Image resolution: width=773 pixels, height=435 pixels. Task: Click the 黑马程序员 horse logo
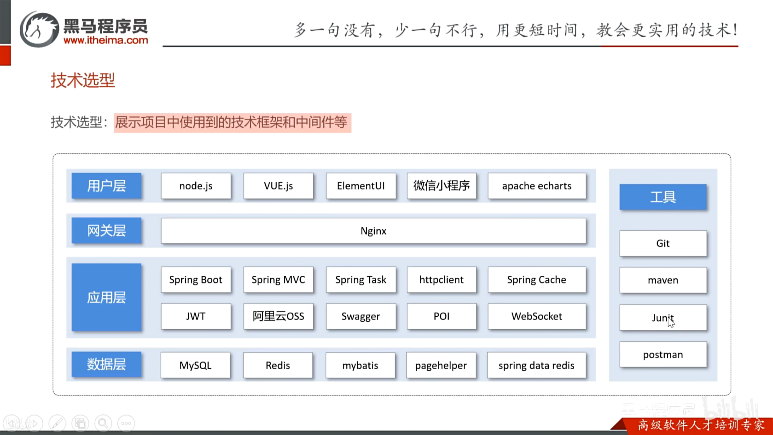39,29
